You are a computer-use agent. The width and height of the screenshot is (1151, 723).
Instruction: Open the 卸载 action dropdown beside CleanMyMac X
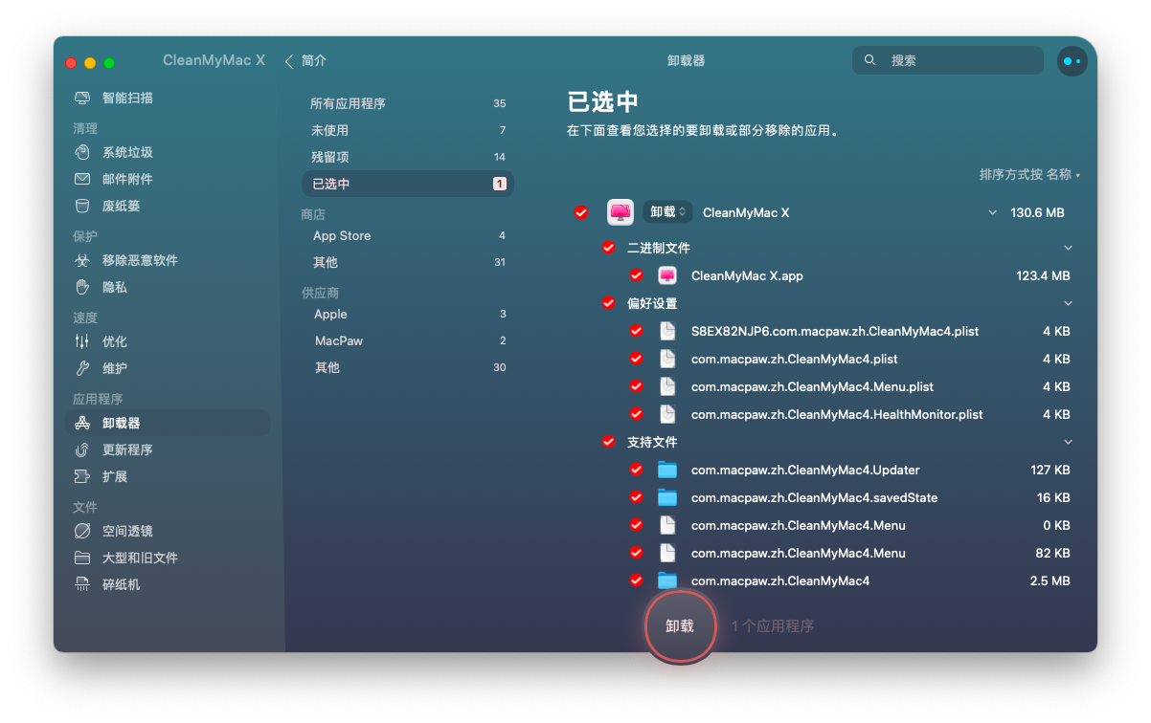pyautogui.click(x=668, y=212)
